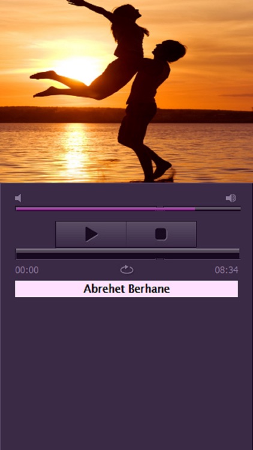Toggle the repeat loop icon
The image size is (253, 450).
(x=126, y=270)
